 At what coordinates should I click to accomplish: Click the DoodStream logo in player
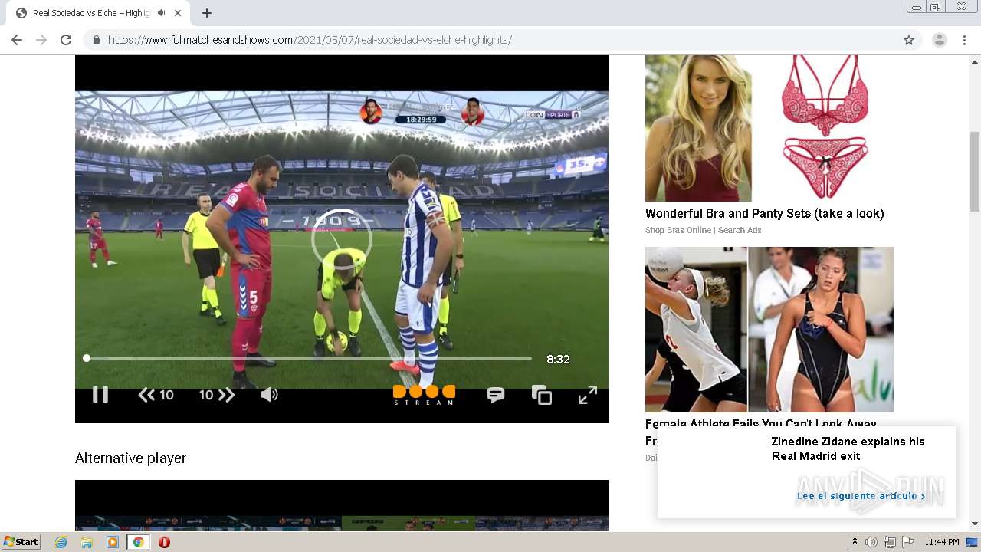(x=424, y=395)
